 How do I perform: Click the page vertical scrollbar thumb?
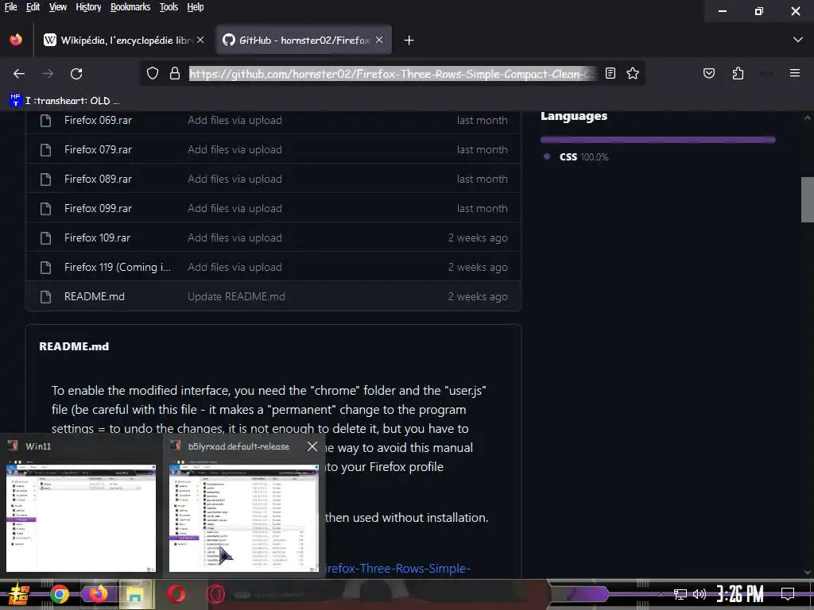click(x=808, y=199)
